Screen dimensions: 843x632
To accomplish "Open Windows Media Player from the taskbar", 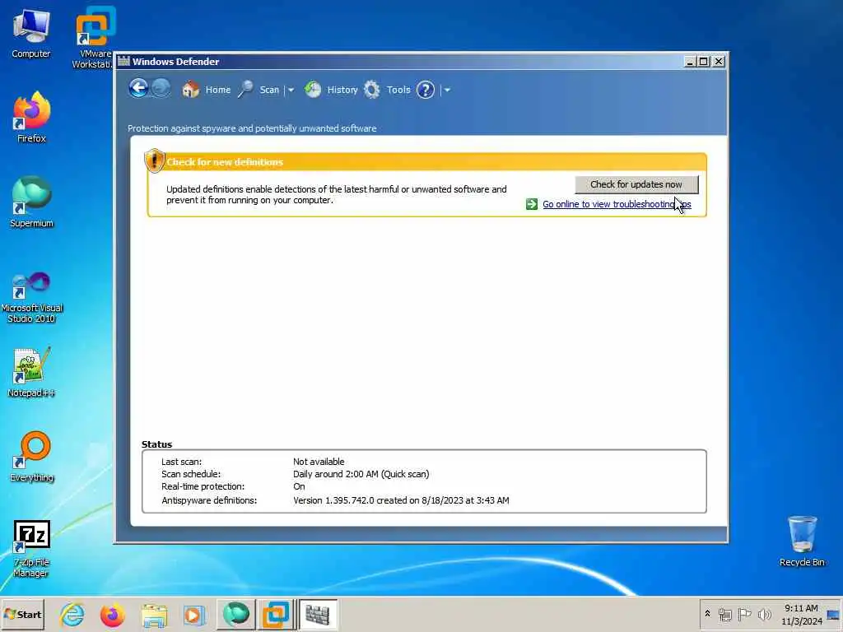I will 194,614.
